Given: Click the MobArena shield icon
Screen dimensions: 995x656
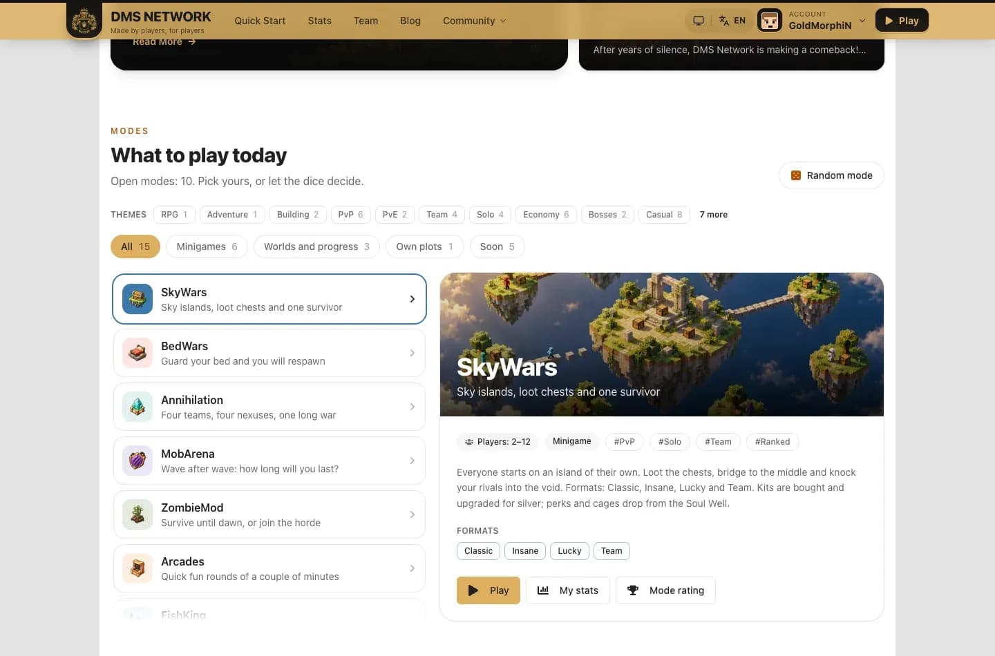Looking at the screenshot, I should coord(138,461).
